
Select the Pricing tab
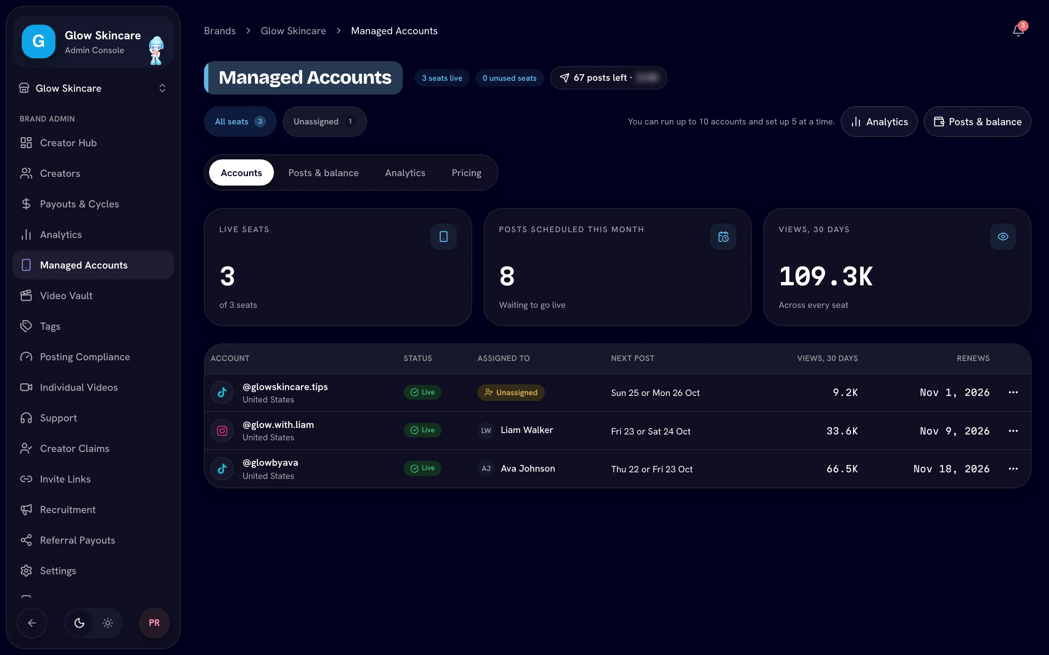[x=467, y=173]
